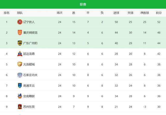166x115 pixels.
Task: Sort by the 净胜球 column header
Action: coord(145,13)
